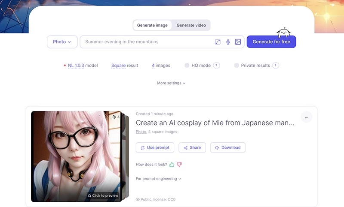Viewport: 344px width, 207px height.
Task: Click the Generate for free button
Action: click(271, 42)
